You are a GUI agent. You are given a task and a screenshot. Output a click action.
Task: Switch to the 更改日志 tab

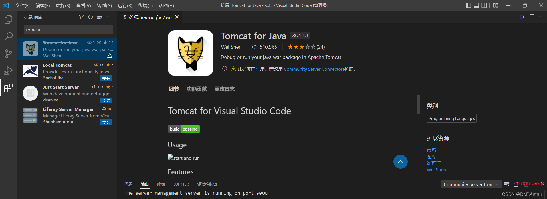225,89
